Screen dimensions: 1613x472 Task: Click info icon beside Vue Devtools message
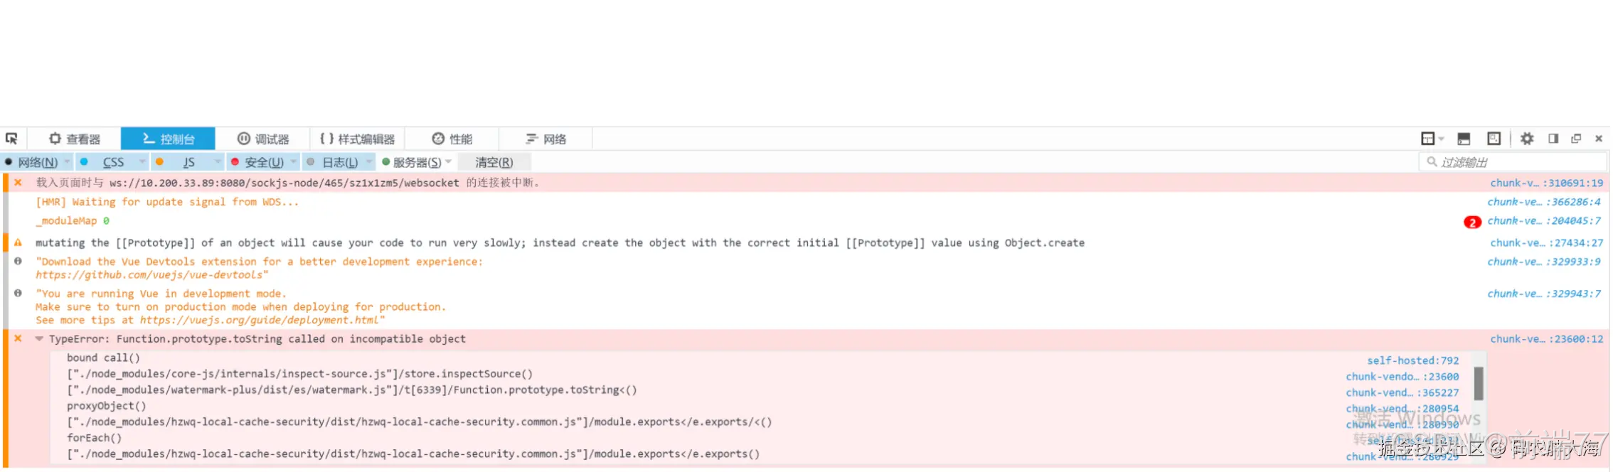coord(18,261)
